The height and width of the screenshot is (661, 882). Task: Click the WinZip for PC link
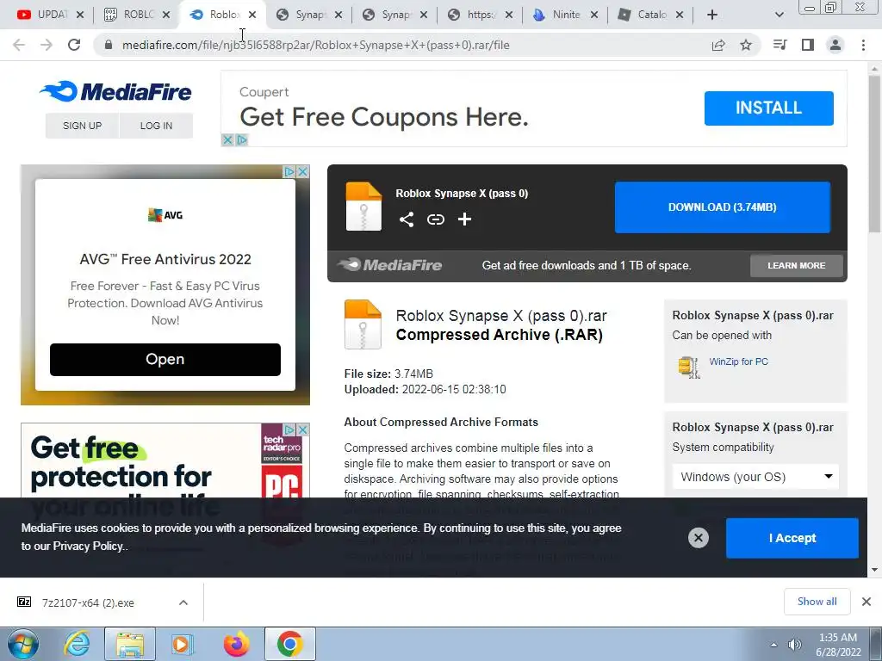(738, 361)
